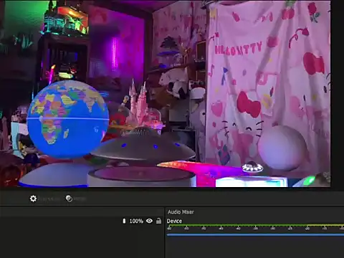Click the battery indicator icon beside 100%
This screenshot has width=344, height=258.
tap(124, 221)
